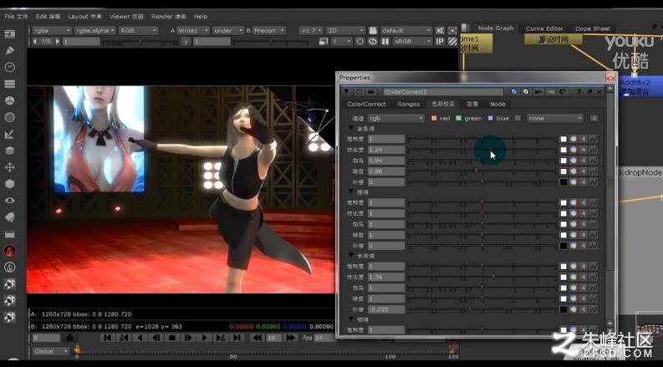The width and height of the screenshot is (663, 367).
Task: Toggle 4-channel split for master saturation row
Action: tap(584, 139)
